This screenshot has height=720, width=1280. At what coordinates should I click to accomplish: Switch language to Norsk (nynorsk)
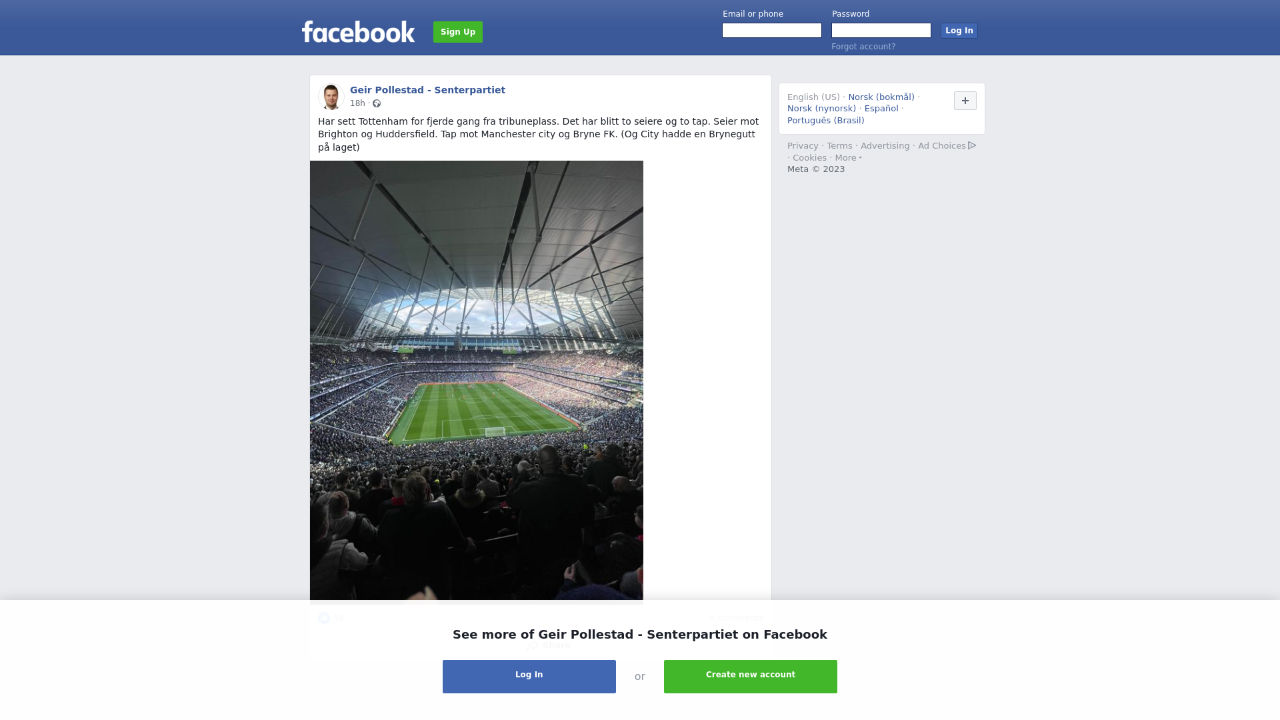click(x=821, y=109)
